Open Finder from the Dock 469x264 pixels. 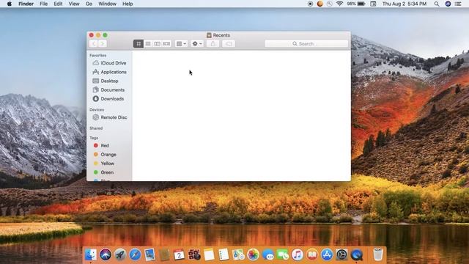click(x=91, y=254)
